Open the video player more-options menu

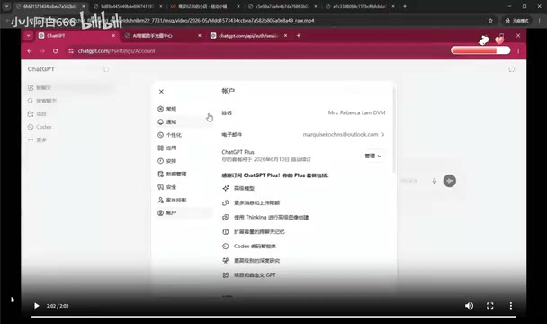pos(511,306)
